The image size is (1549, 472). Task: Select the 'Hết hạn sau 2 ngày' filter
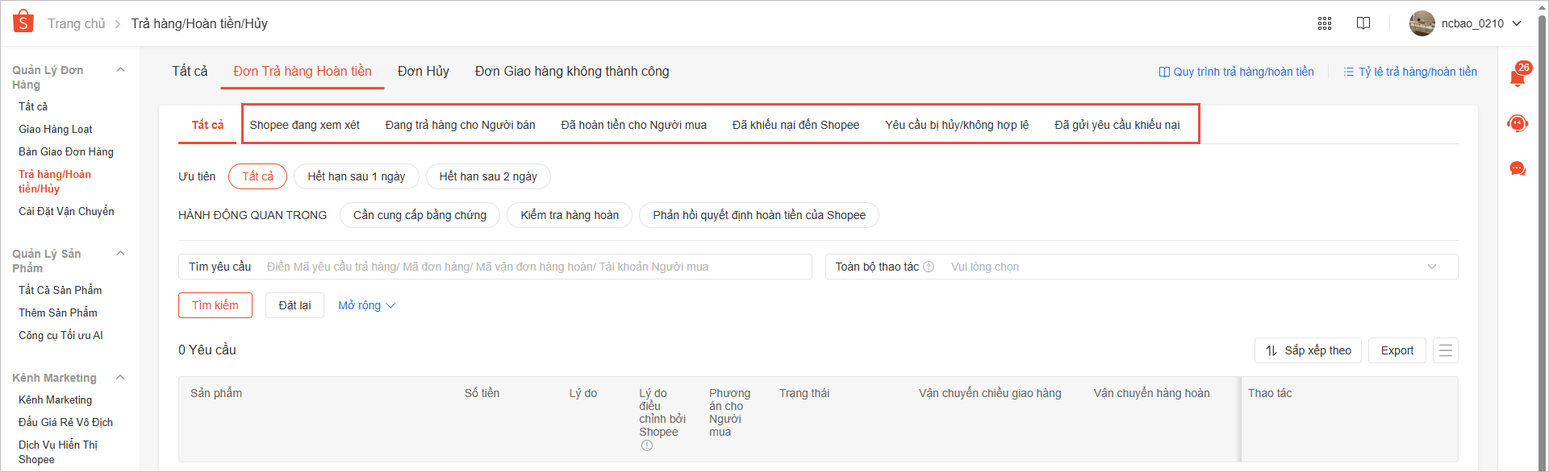click(x=487, y=176)
